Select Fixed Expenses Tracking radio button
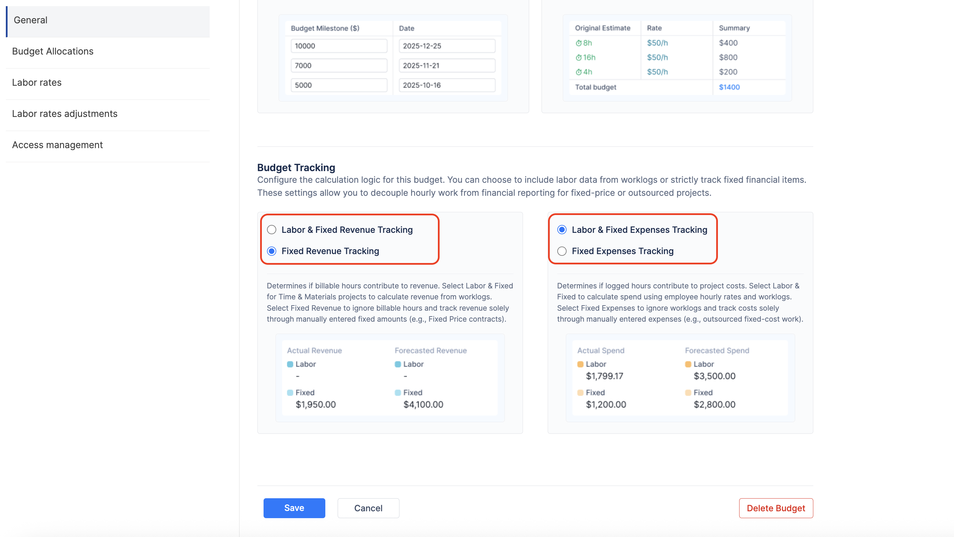The height and width of the screenshot is (537, 954). [x=562, y=251]
